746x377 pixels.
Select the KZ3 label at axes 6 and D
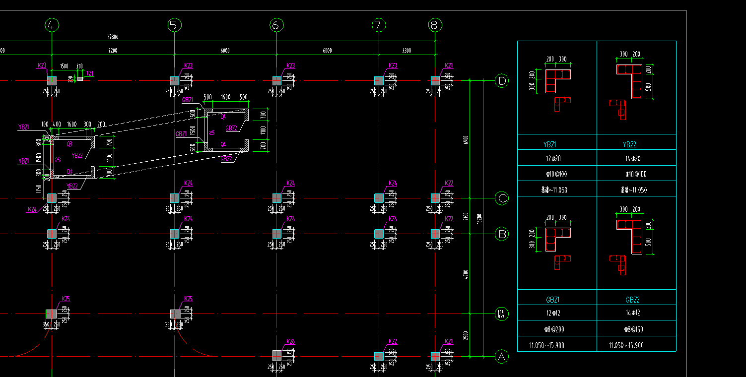point(291,65)
